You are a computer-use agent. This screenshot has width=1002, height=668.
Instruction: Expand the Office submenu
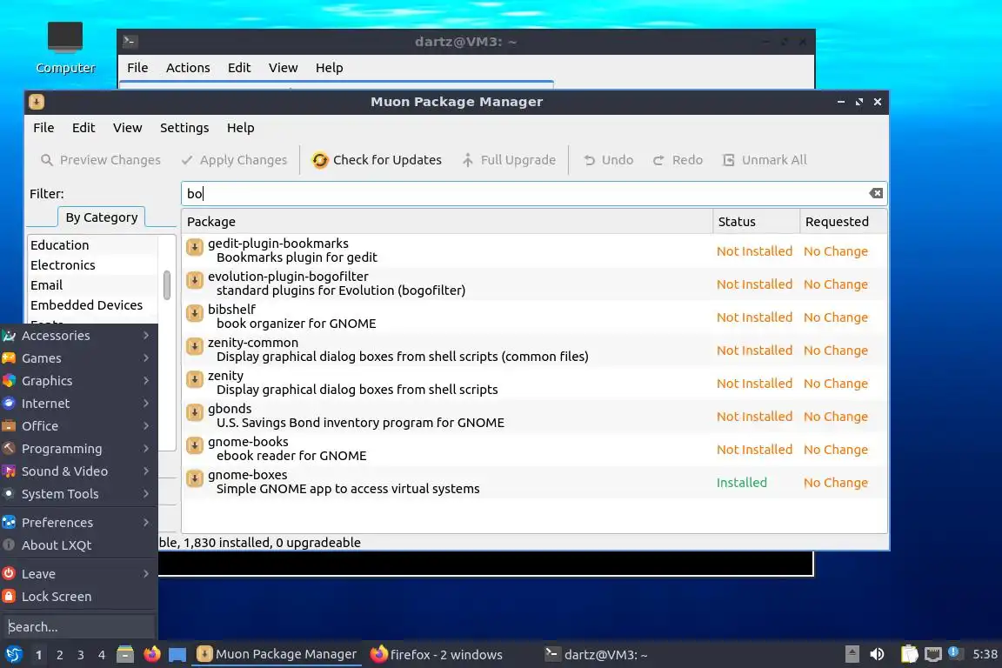pos(78,425)
